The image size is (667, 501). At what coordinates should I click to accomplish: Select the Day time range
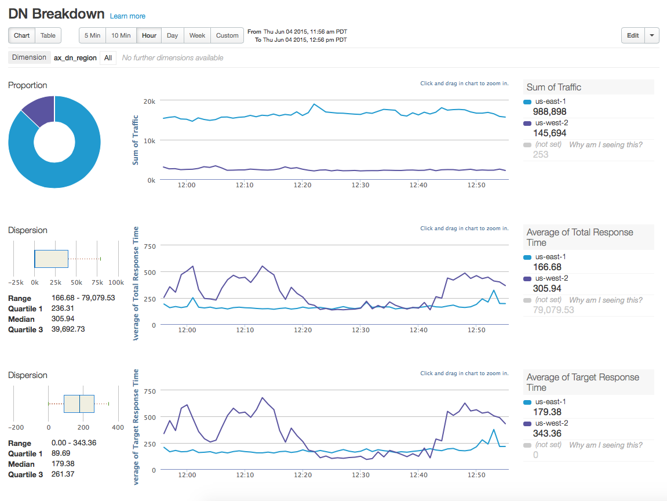pos(172,35)
